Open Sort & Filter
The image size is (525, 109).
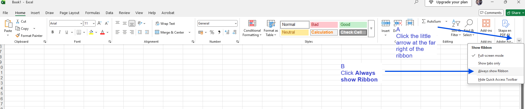point(456,28)
